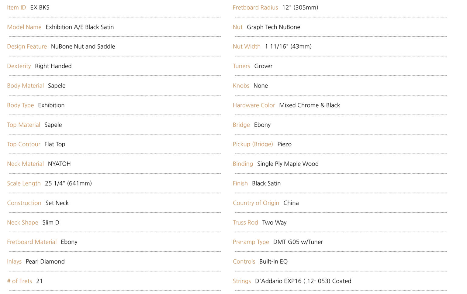Select the Neck Material value NYATOH

click(59, 164)
